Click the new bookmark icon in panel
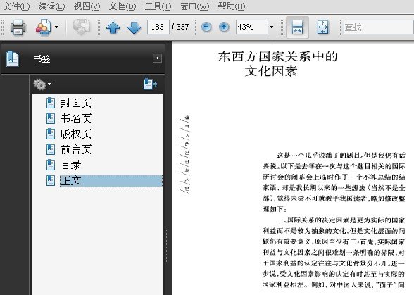Screen dimensions: 414x295 [x=151, y=84]
